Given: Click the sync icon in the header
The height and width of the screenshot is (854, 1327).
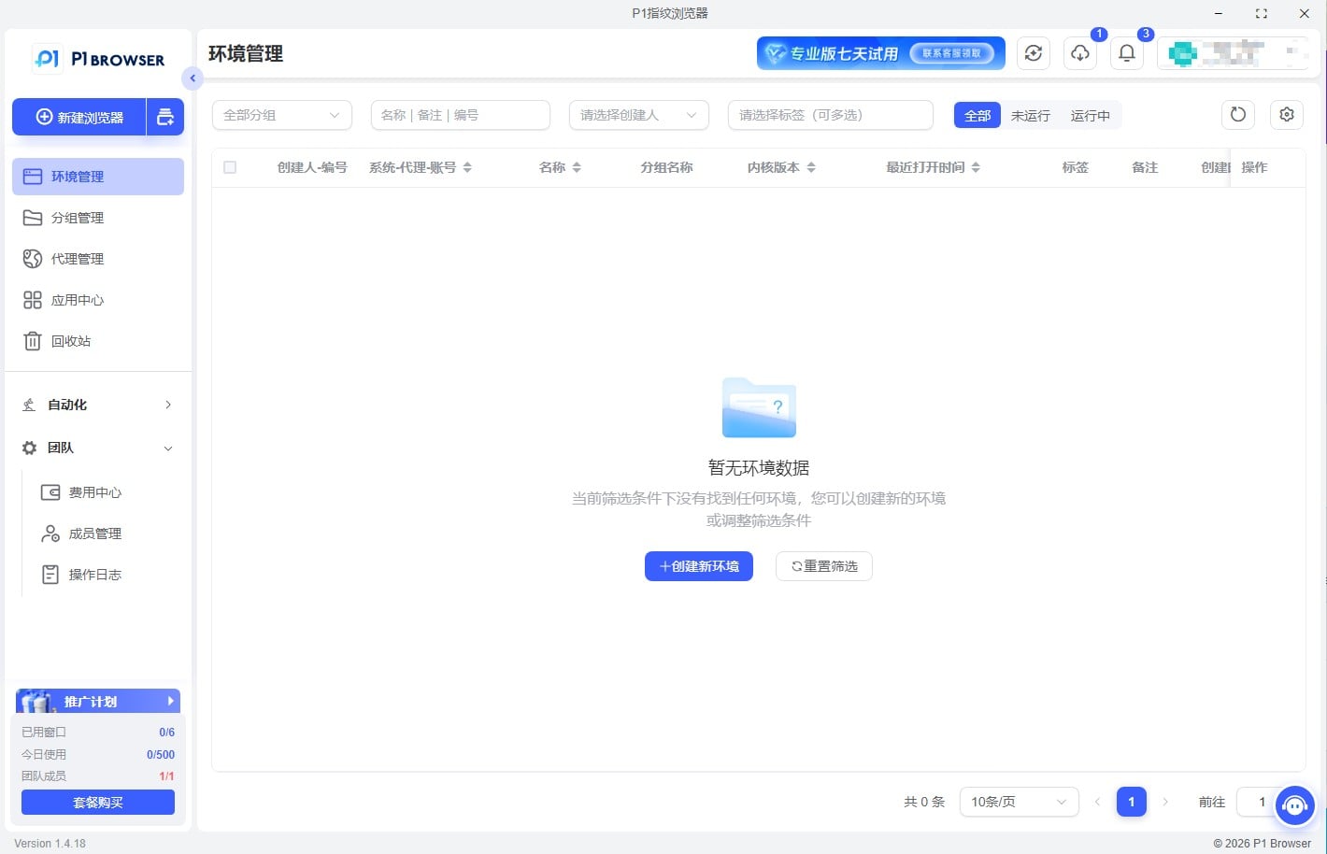Looking at the screenshot, I should click(1034, 53).
